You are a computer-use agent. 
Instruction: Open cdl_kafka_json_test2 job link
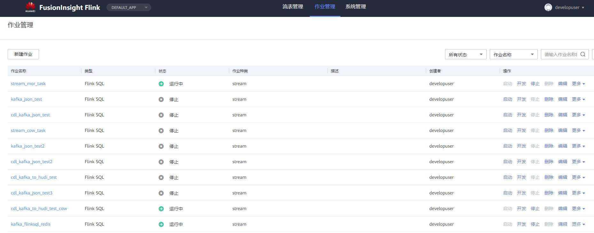tap(32, 162)
